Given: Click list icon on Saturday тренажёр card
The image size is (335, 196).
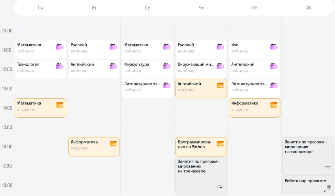Looking at the screenshot, I should [327, 169].
